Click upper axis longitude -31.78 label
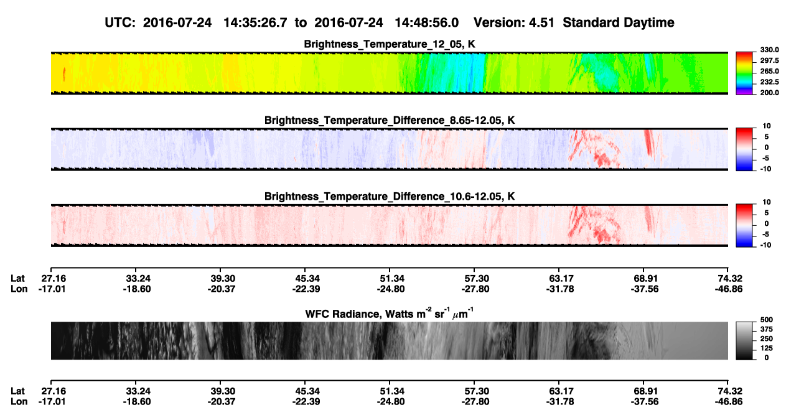Image resolution: width=809 pixels, height=415 pixels. point(559,289)
